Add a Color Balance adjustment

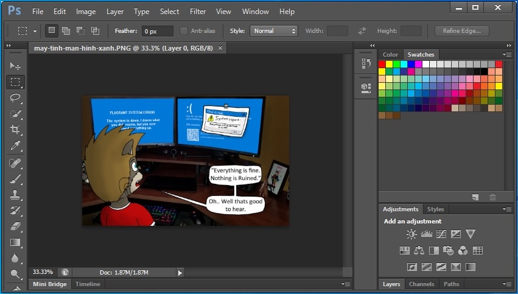tap(419, 251)
